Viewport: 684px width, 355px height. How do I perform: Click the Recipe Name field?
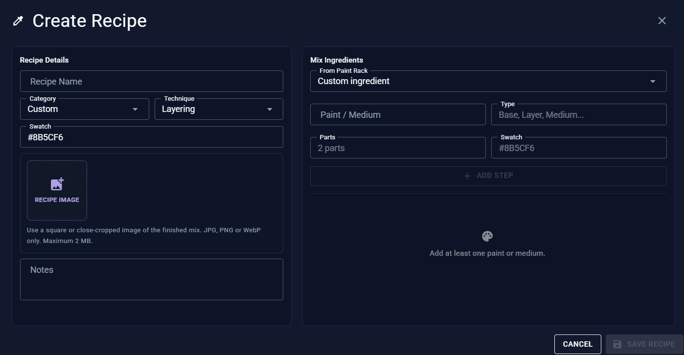coord(152,81)
